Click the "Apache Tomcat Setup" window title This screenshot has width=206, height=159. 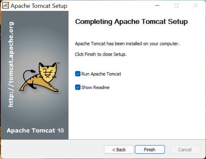pos(39,6)
